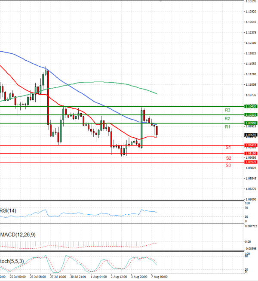Click the 7 Aug 00:00 time label
This screenshot has height=281, width=258.
[160, 277]
